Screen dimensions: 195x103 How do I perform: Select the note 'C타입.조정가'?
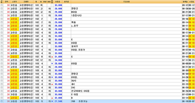(x=78, y=50)
